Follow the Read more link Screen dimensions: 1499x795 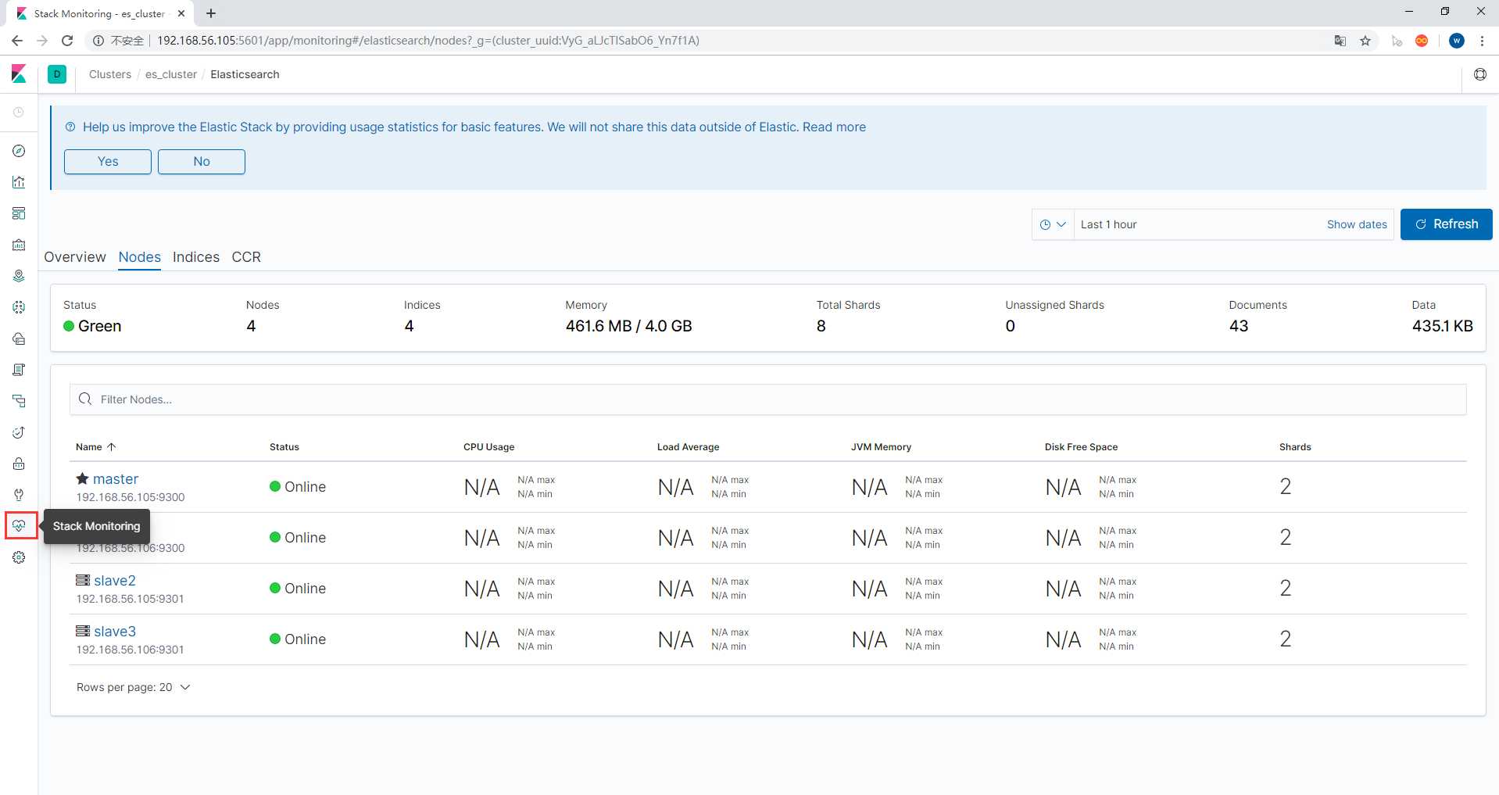coord(834,127)
